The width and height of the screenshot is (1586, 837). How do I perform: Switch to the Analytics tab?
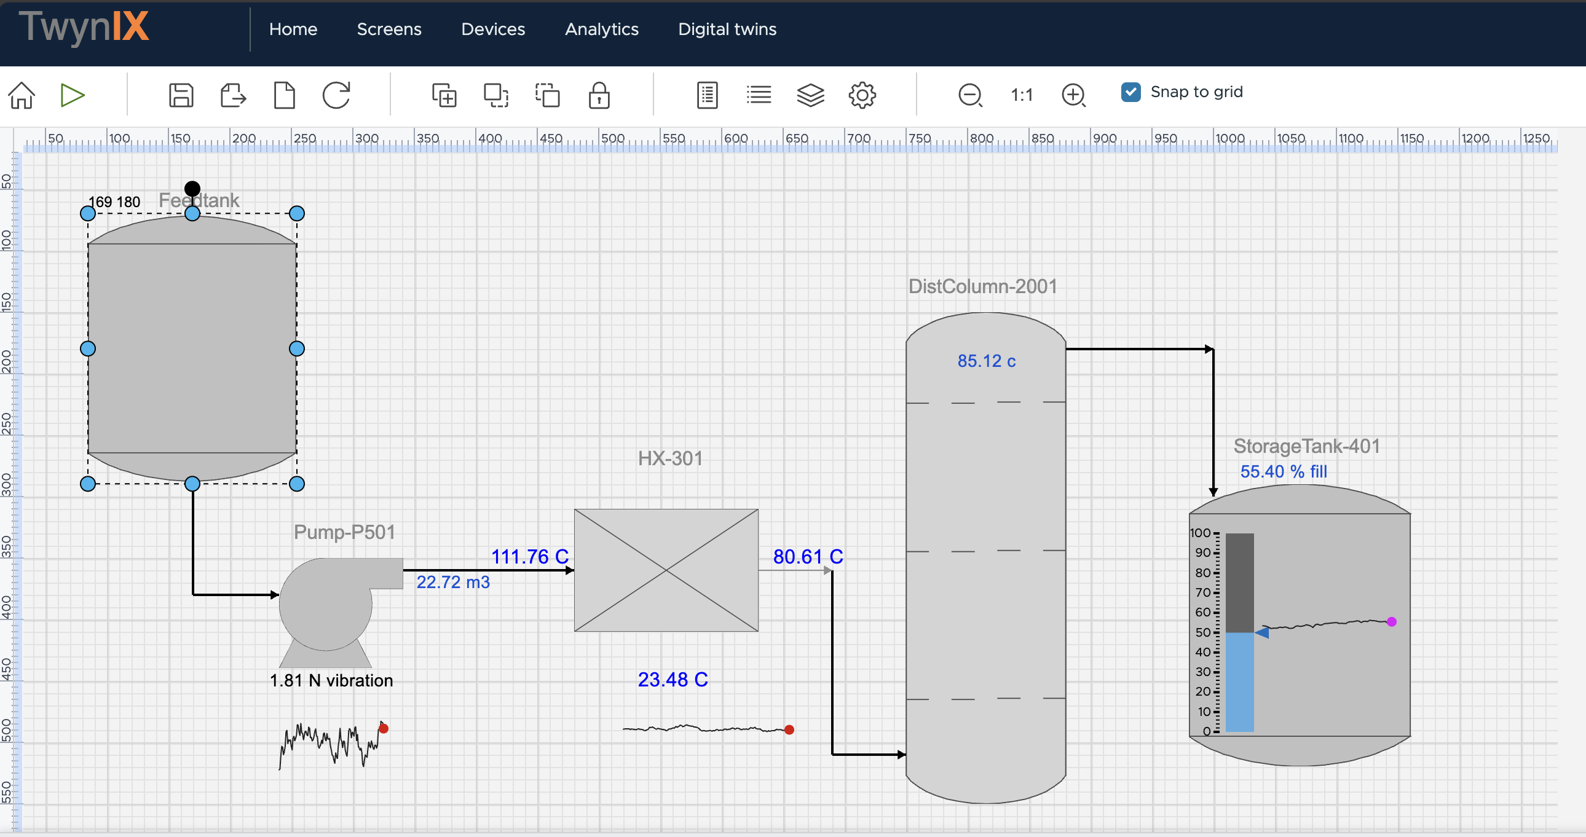pyautogui.click(x=602, y=29)
